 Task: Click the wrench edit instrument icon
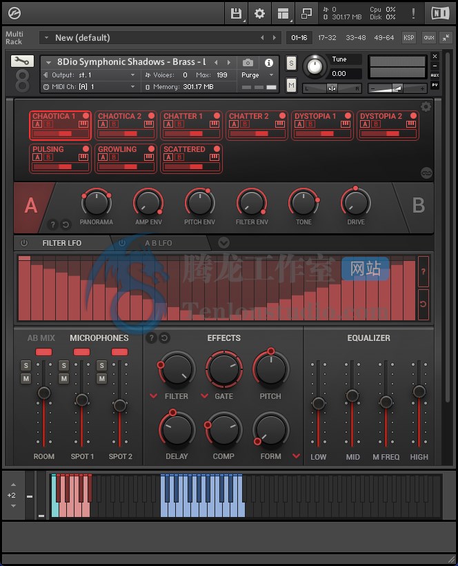(22, 61)
